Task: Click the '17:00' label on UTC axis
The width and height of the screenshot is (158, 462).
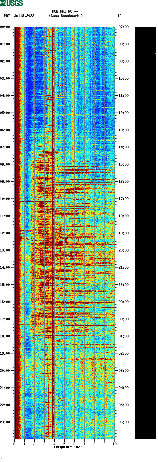Action: [124, 199]
